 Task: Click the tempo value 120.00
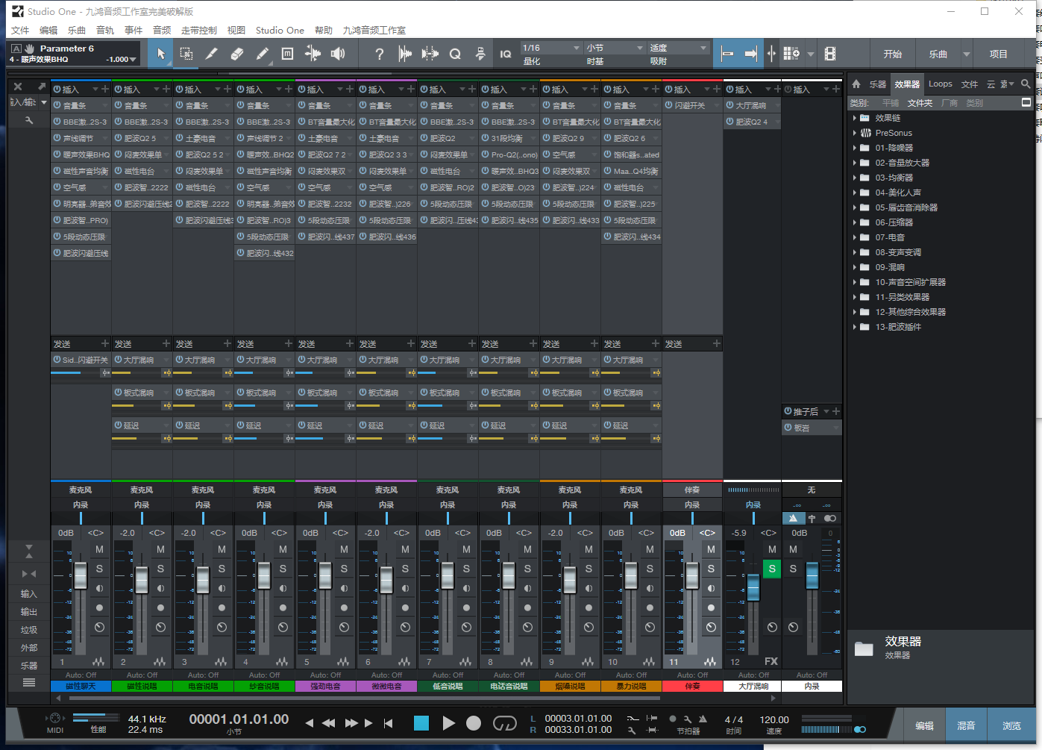(773, 720)
